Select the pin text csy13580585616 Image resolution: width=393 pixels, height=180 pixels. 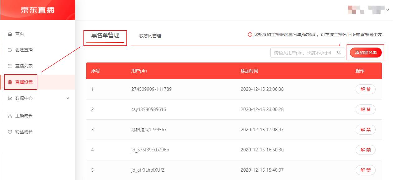click(149, 109)
